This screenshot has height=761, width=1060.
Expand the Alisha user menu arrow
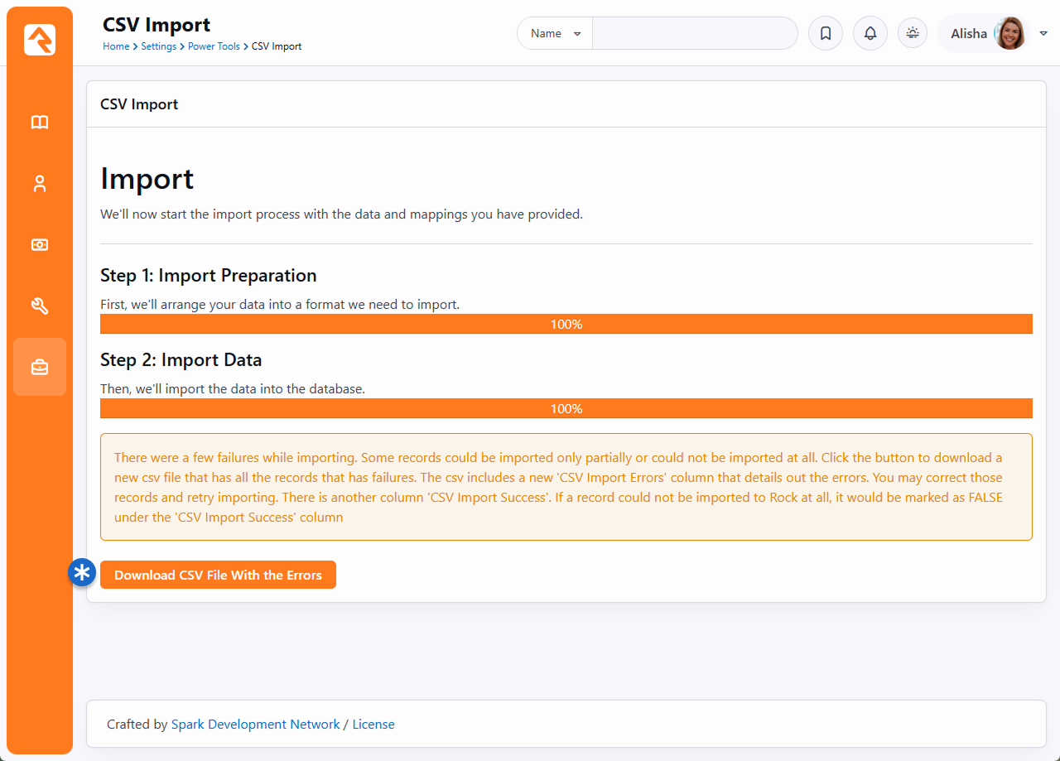(1043, 34)
